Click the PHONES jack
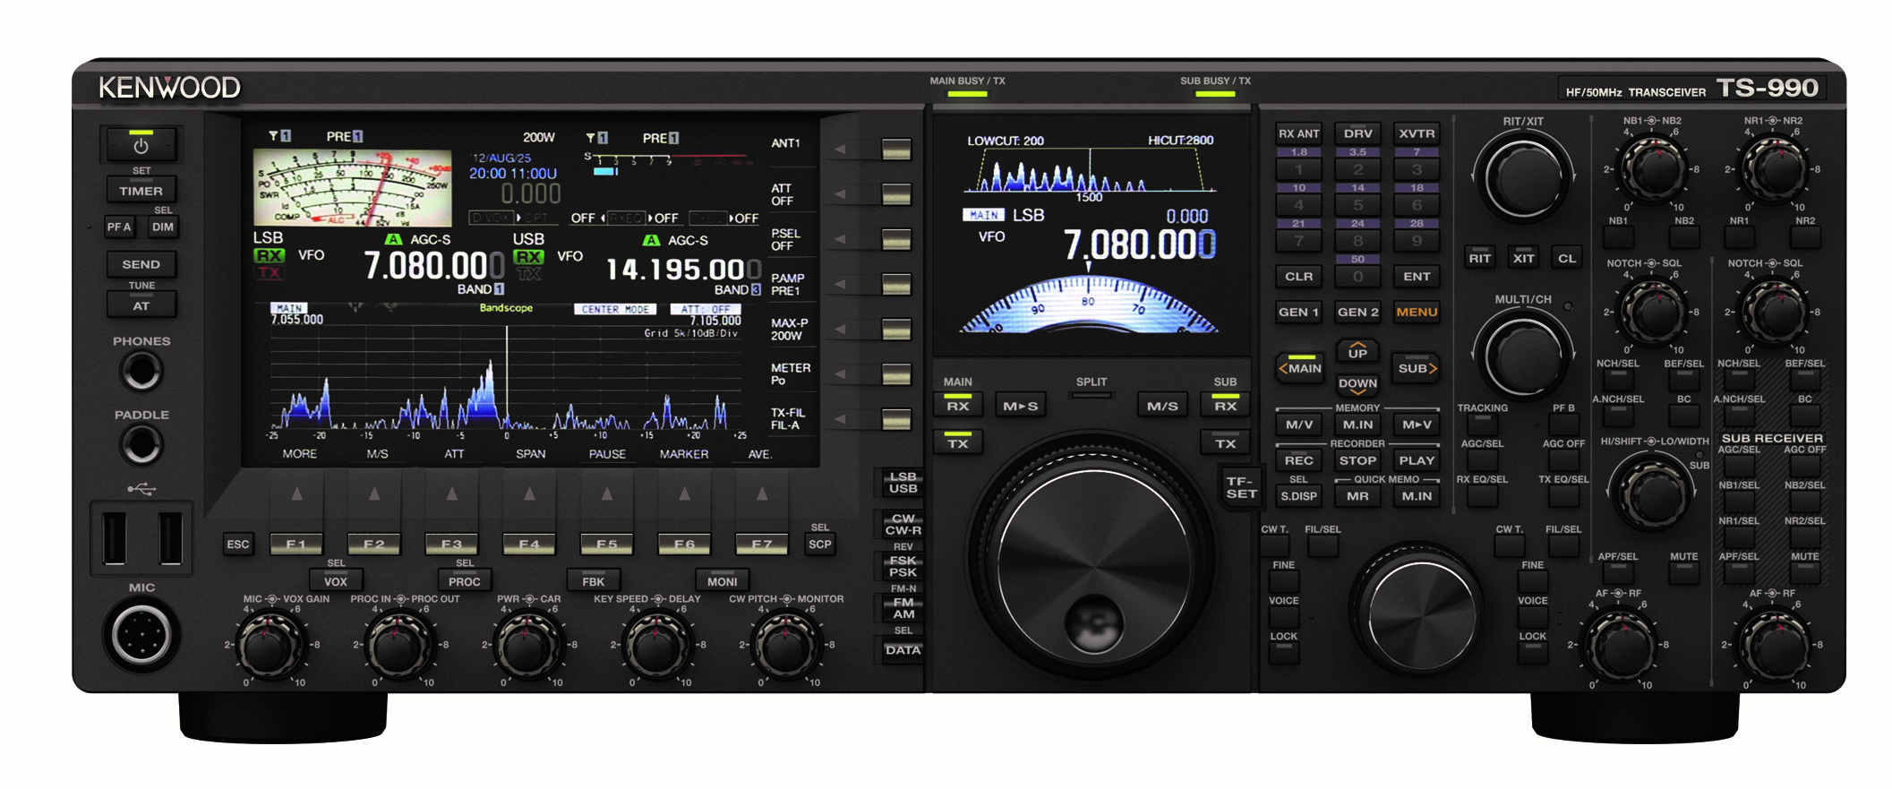The width and height of the screenshot is (1892, 789). pyautogui.click(x=141, y=372)
